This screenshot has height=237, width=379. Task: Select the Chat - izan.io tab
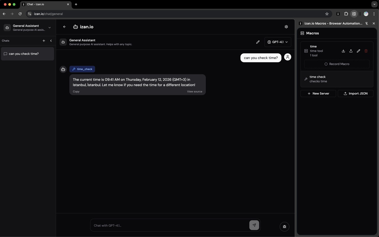(x=46, y=4)
